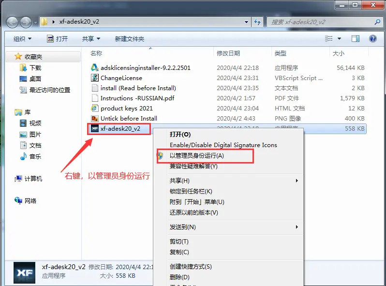The width and height of the screenshot is (386, 286).
Task: Click the refresh button next to address bar
Action: point(257,22)
